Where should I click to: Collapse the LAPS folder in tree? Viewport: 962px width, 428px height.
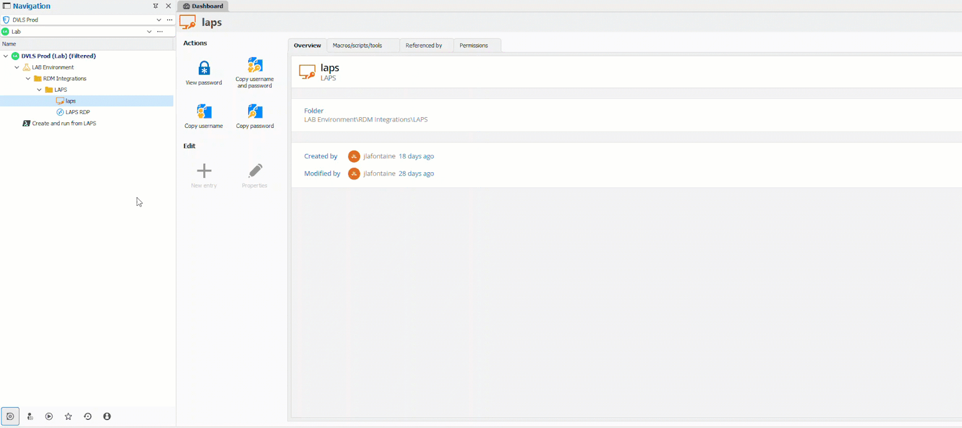[39, 90]
